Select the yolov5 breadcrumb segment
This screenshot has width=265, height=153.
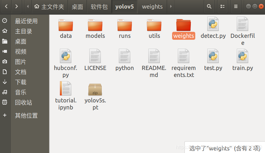(125, 7)
